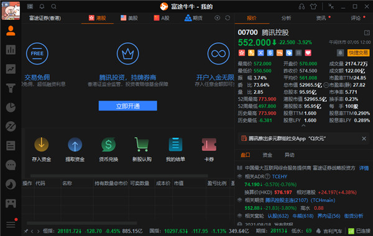Viewport: 373px width, 236px height.
Task: Open the hamburger menu with red dot
Action: tap(11, 224)
